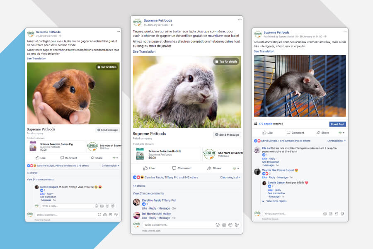Open rat in cage photo

click(300, 86)
